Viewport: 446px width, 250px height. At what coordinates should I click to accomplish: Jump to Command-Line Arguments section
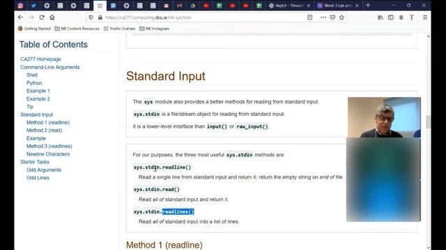49,67
